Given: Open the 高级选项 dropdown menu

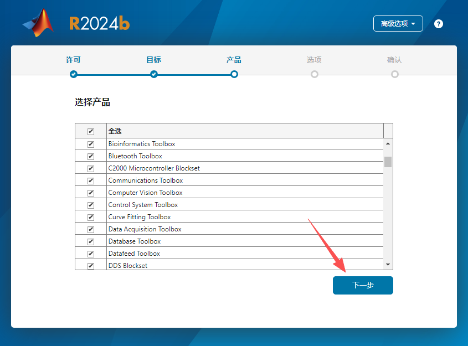Looking at the screenshot, I should pyautogui.click(x=398, y=24).
